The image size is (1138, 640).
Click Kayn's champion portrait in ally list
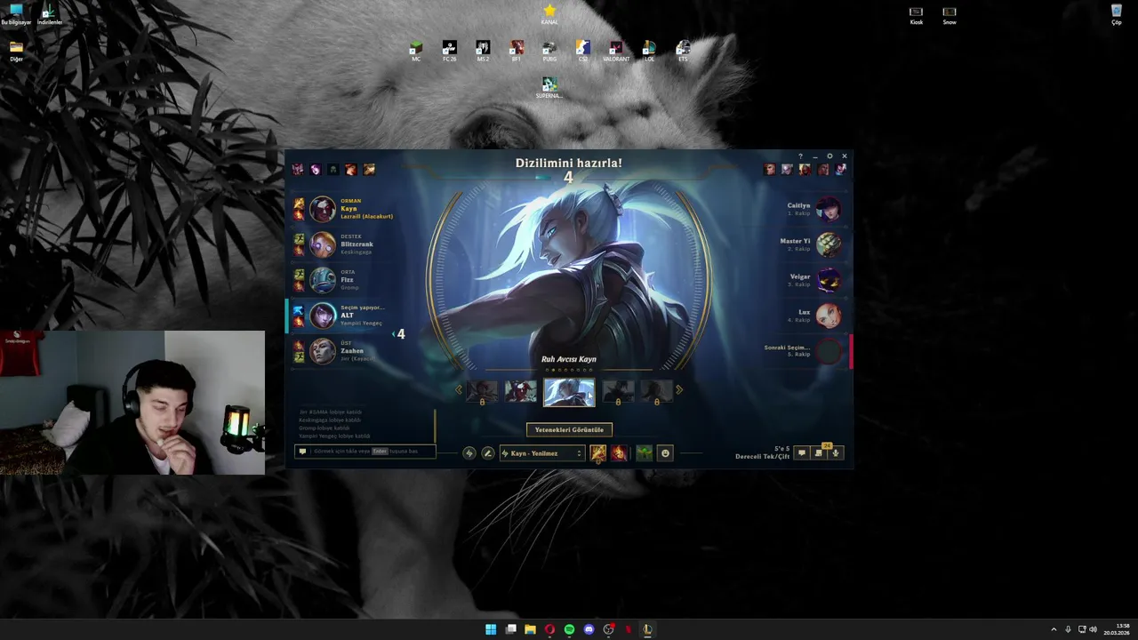tap(323, 209)
